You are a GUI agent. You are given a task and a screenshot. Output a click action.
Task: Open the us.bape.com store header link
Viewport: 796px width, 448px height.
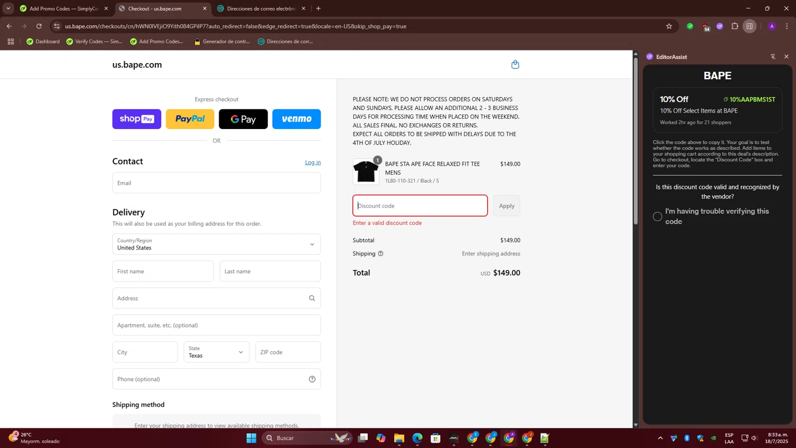pyautogui.click(x=137, y=65)
